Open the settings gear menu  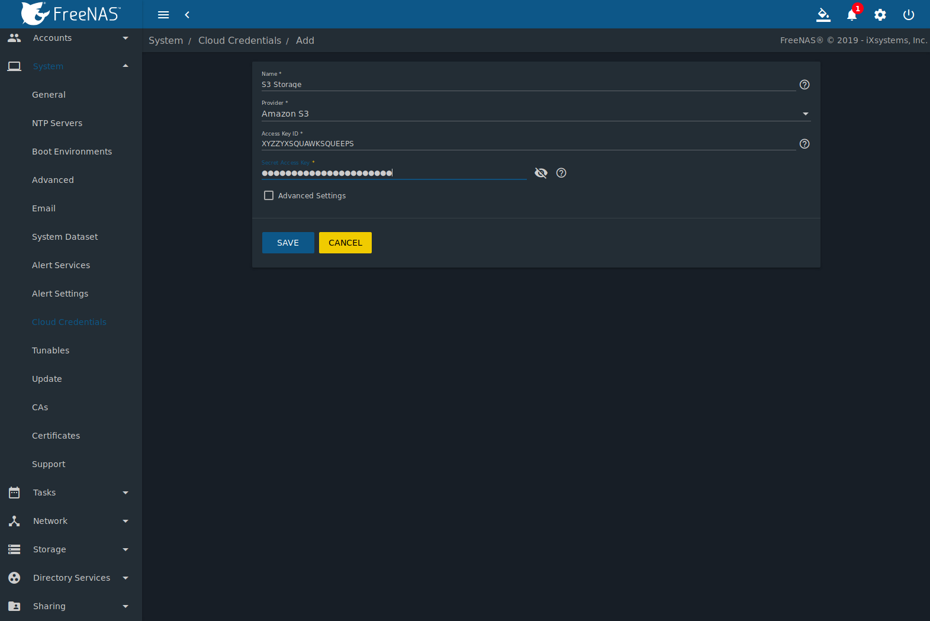click(x=880, y=15)
